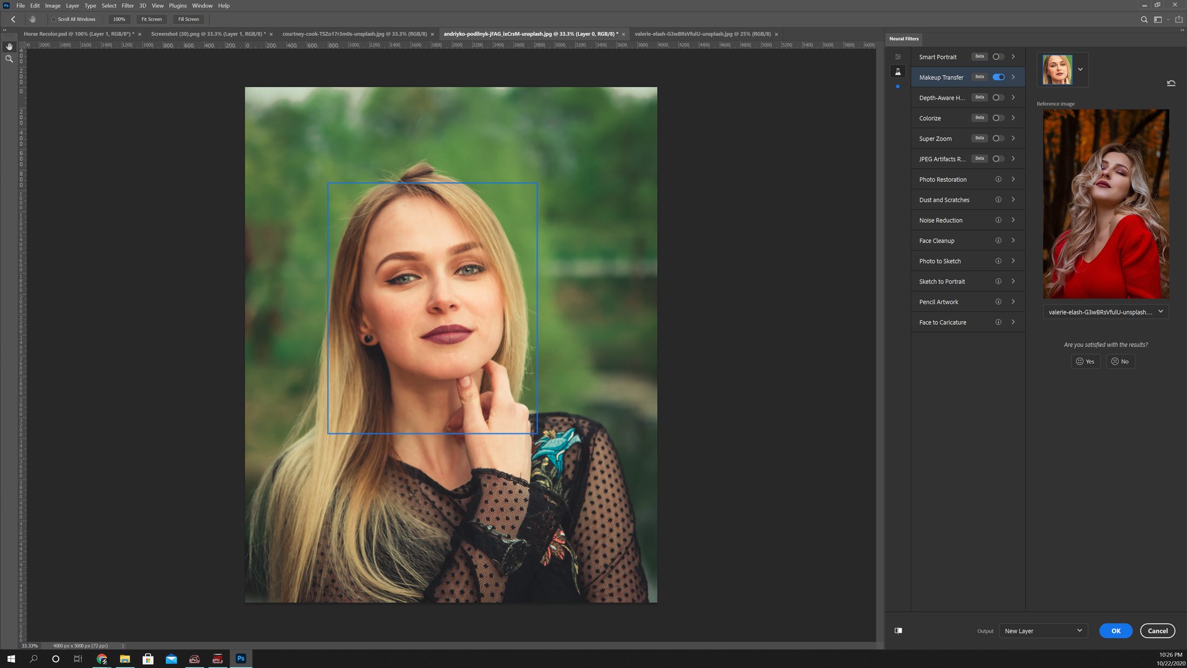
Task: Click the OK button
Action: 1115,631
